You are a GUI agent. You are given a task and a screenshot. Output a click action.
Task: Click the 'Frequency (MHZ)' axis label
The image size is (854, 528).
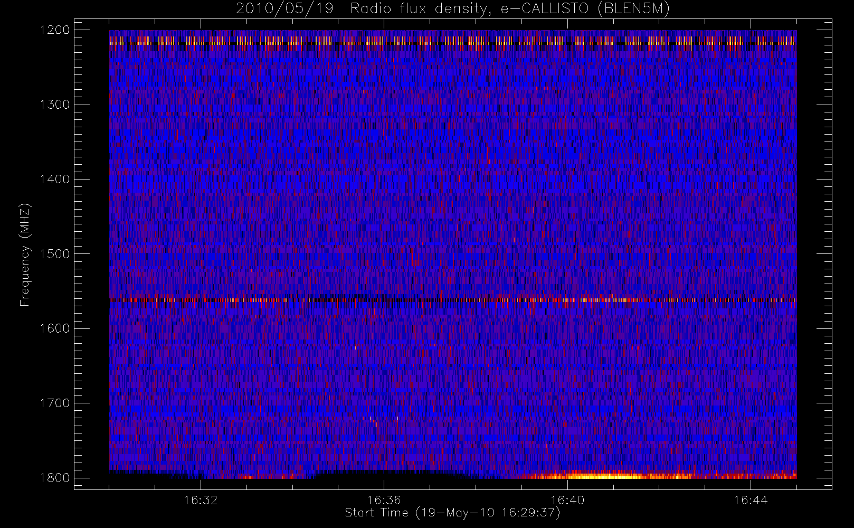click(x=25, y=254)
